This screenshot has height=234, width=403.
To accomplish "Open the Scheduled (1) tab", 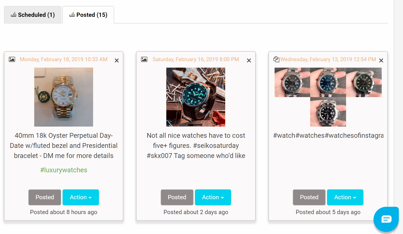I will [33, 15].
